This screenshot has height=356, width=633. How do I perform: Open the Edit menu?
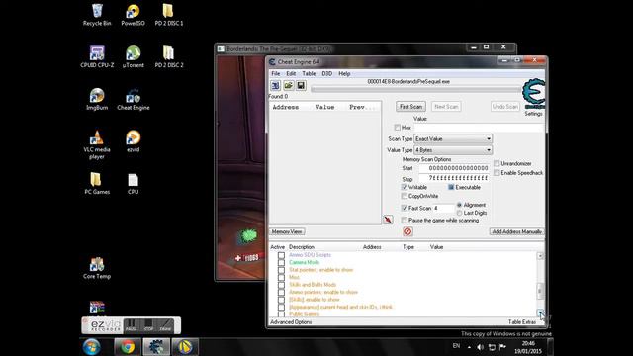[291, 74]
